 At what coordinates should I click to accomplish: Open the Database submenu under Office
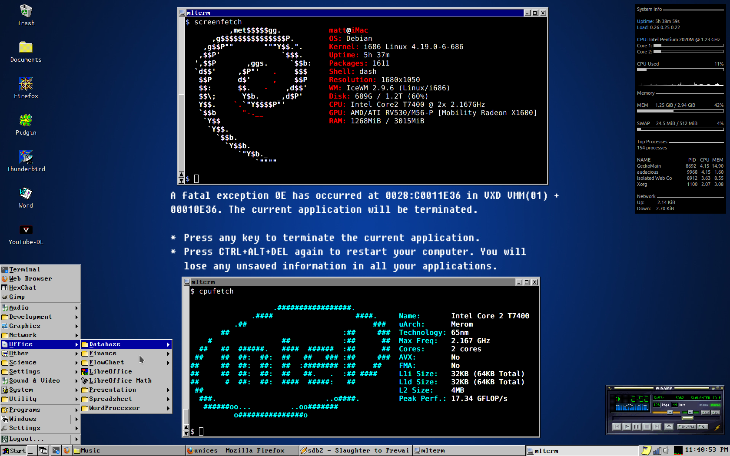pyautogui.click(x=126, y=344)
